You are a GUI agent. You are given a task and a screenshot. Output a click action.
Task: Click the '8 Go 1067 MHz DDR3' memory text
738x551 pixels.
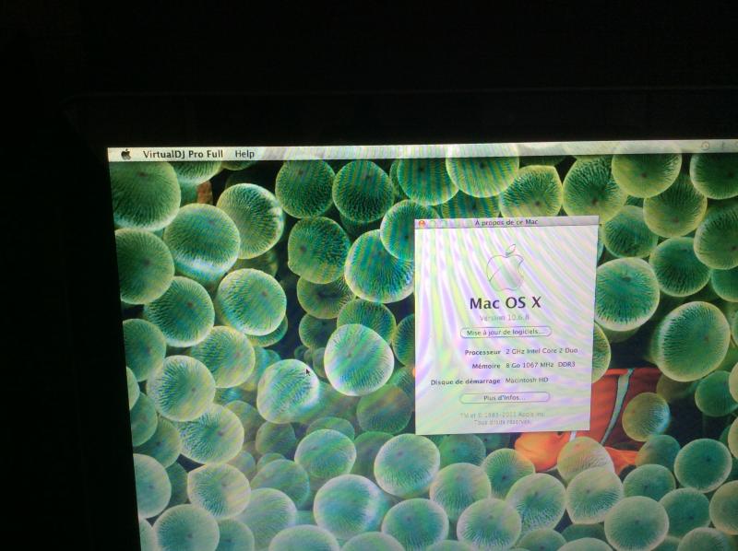(x=541, y=365)
